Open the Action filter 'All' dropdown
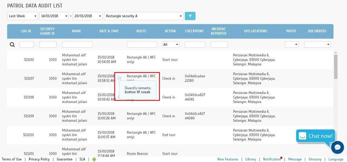Screen dimensions: 347x162 (x=170, y=45)
